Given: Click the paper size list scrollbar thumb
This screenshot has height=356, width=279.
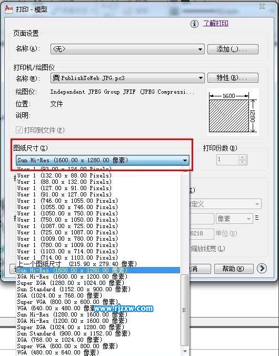Looking at the screenshot, I should (x=185, y=310).
